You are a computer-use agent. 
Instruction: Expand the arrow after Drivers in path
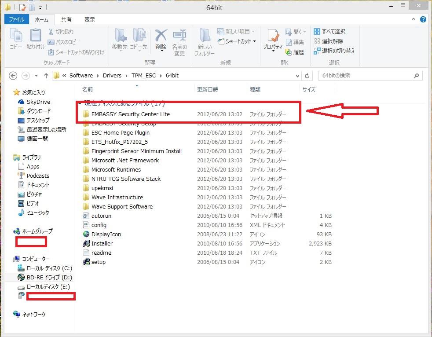(126, 76)
